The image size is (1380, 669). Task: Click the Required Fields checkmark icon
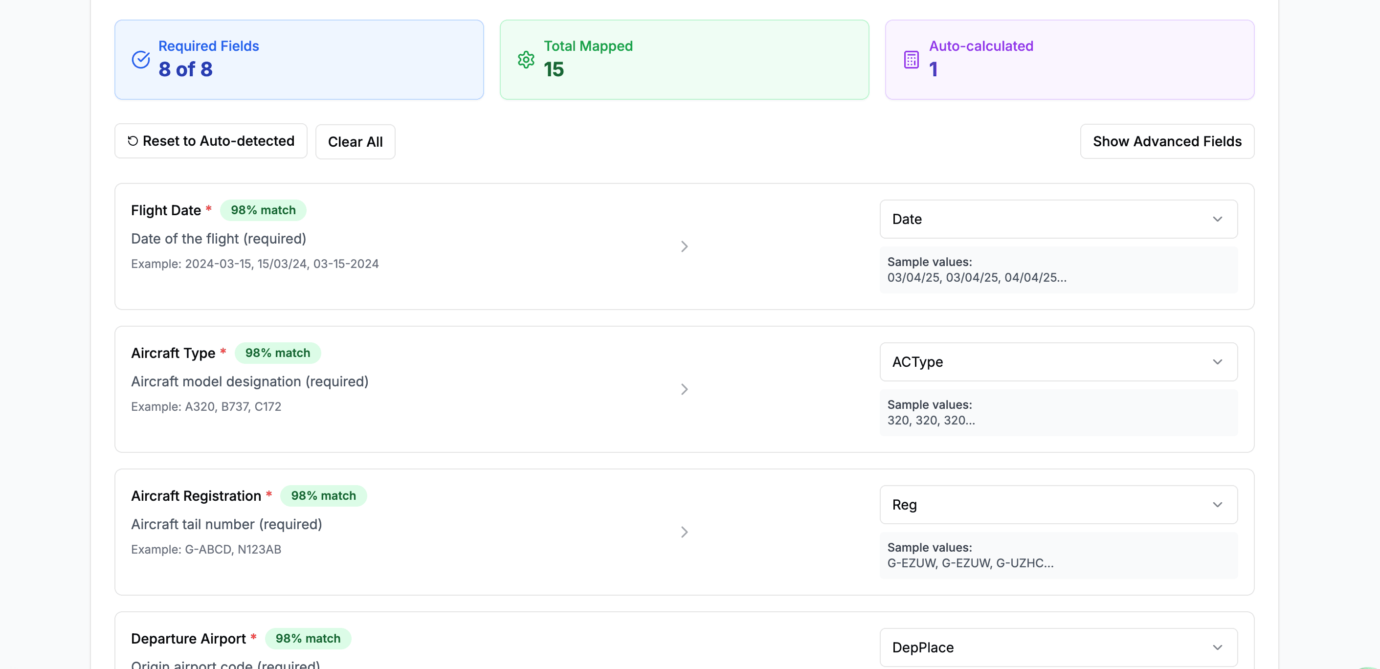coord(141,60)
